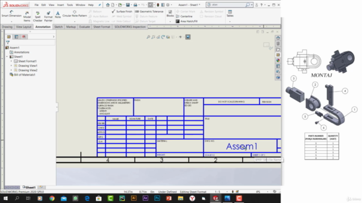Choose Circular Note Pattern
This screenshot has width=362, height=203.
[x=75, y=14]
